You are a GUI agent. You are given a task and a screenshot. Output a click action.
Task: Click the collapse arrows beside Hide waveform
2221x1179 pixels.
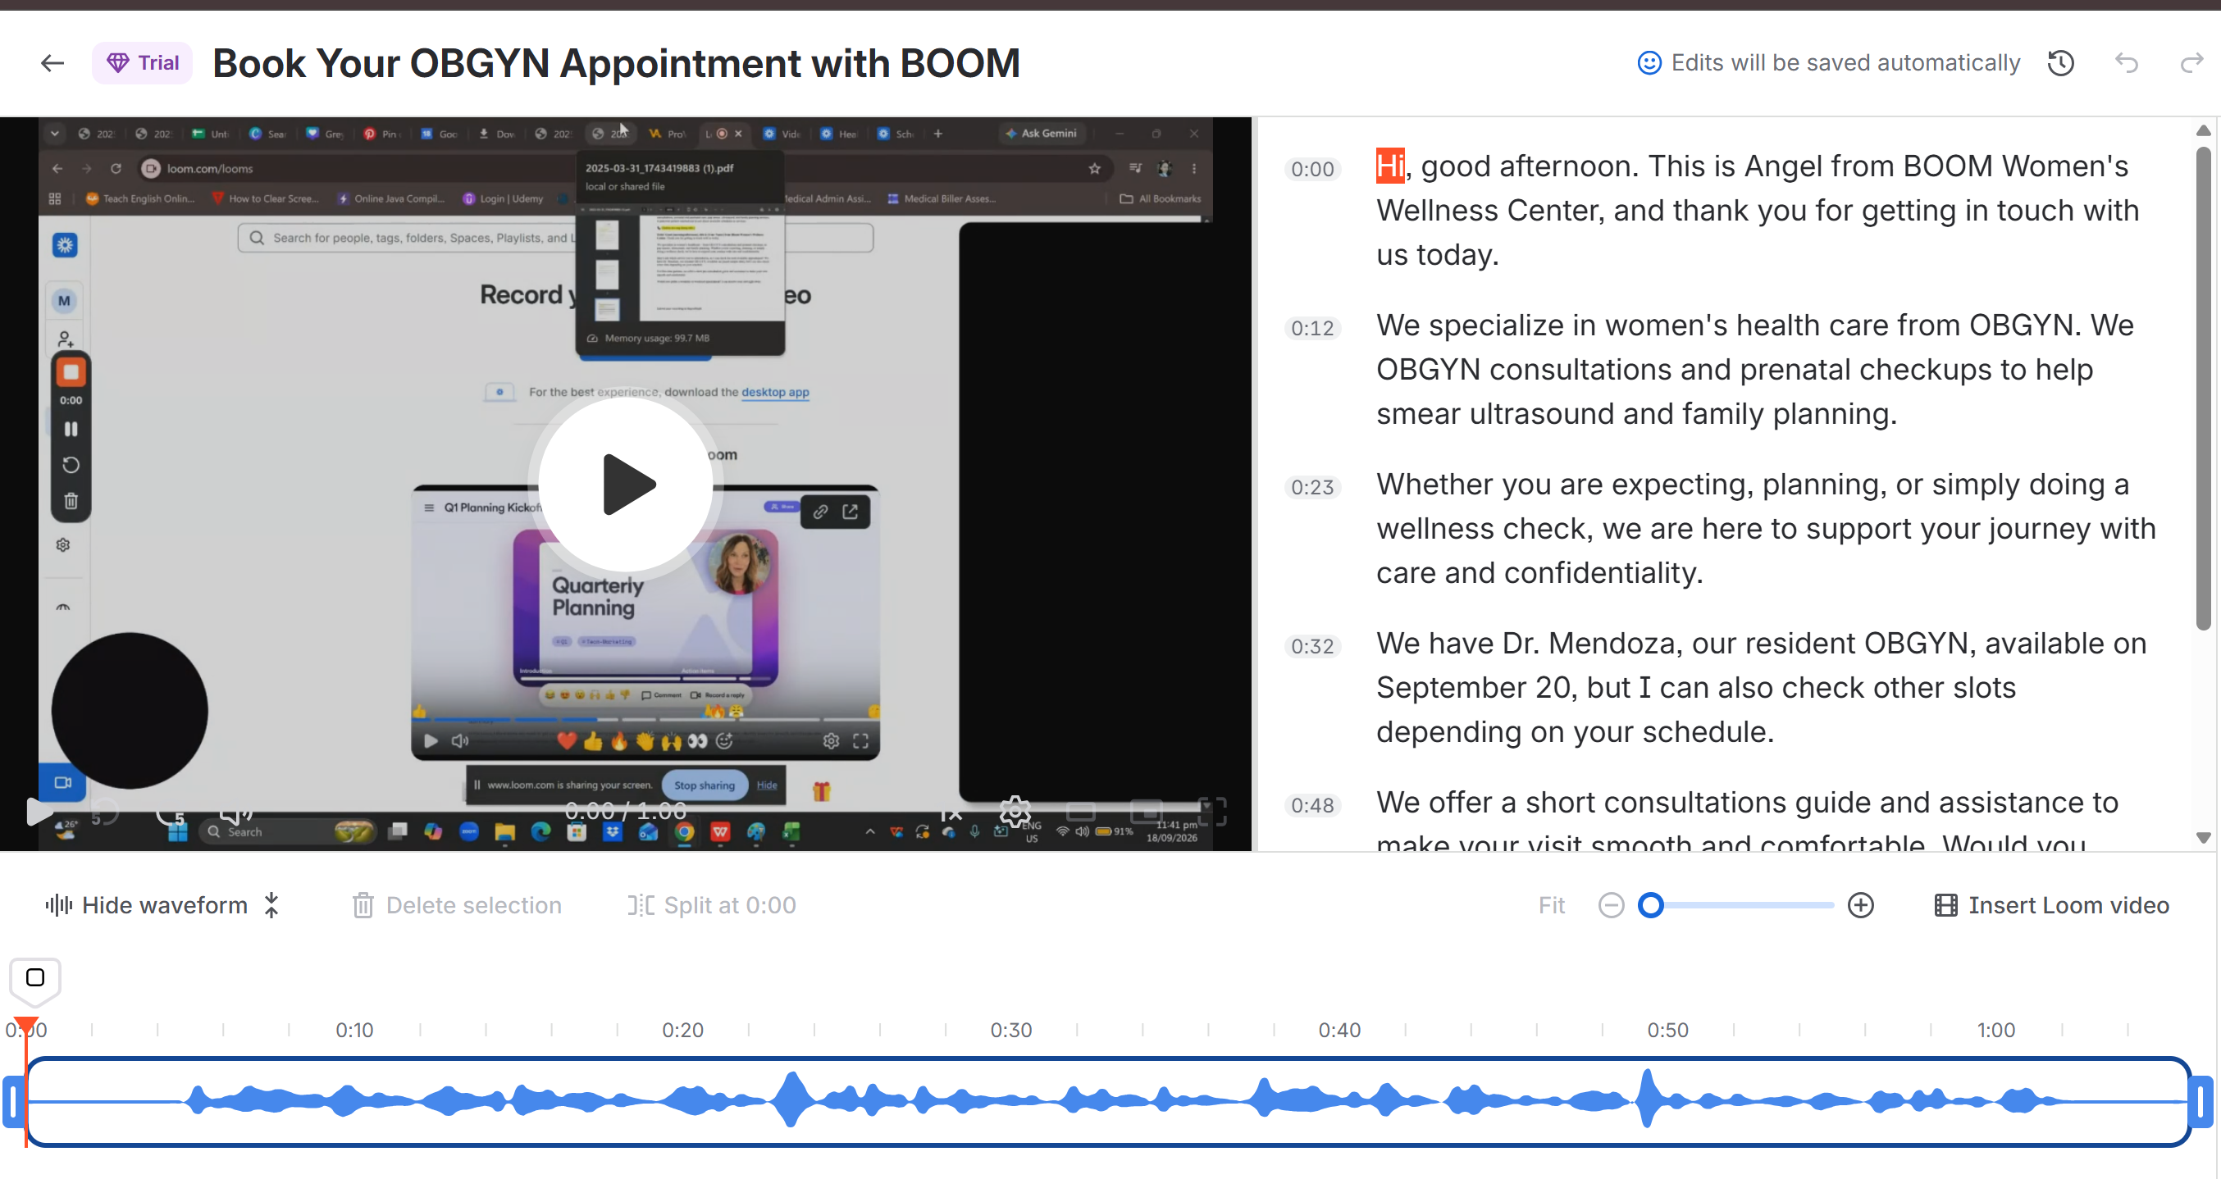pos(271,905)
